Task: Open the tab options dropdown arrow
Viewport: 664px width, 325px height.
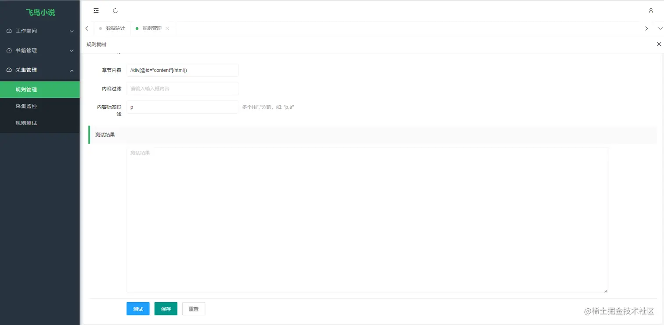Action: [x=660, y=29]
